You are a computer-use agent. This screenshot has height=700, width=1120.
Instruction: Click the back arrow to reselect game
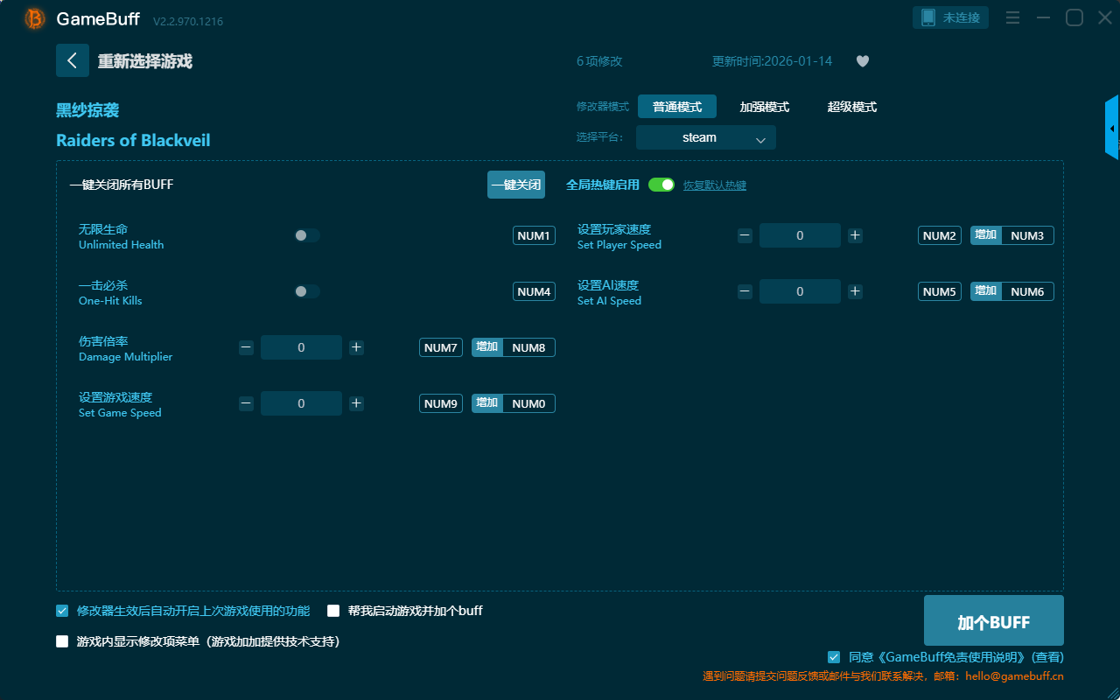[x=73, y=60]
